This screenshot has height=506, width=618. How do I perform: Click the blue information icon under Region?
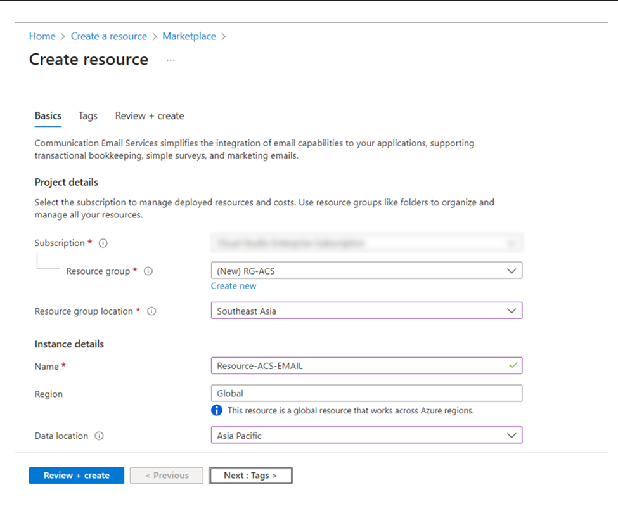click(x=217, y=410)
